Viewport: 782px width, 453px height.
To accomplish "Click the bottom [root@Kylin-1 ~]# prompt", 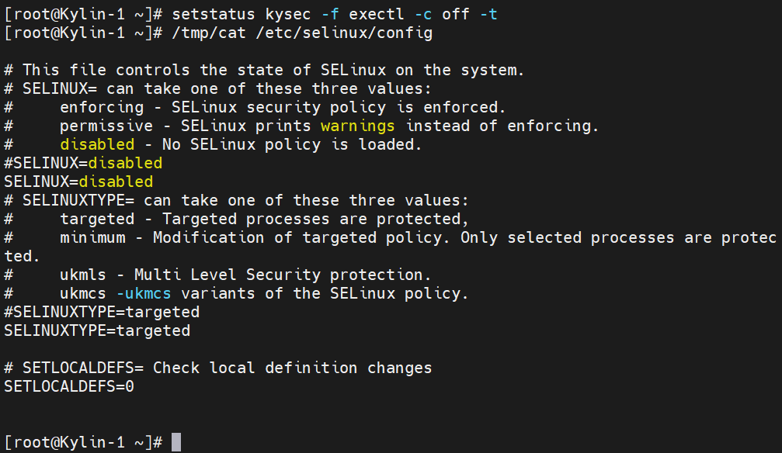I will point(83,442).
